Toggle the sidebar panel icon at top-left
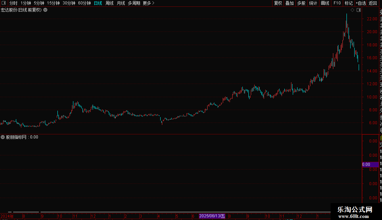The height and width of the screenshot is (220, 382). pyautogui.click(x=4, y=3)
